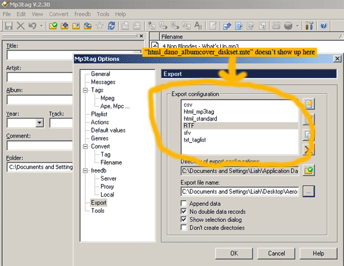Click the Undo arrow icon
This screenshot has width=344, height=266.
tap(32, 26)
